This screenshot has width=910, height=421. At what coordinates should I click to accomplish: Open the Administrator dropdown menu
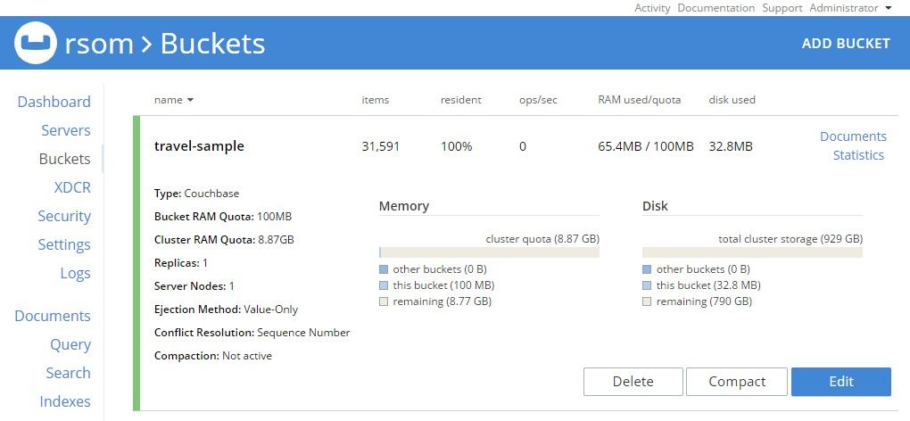coord(850,8)
